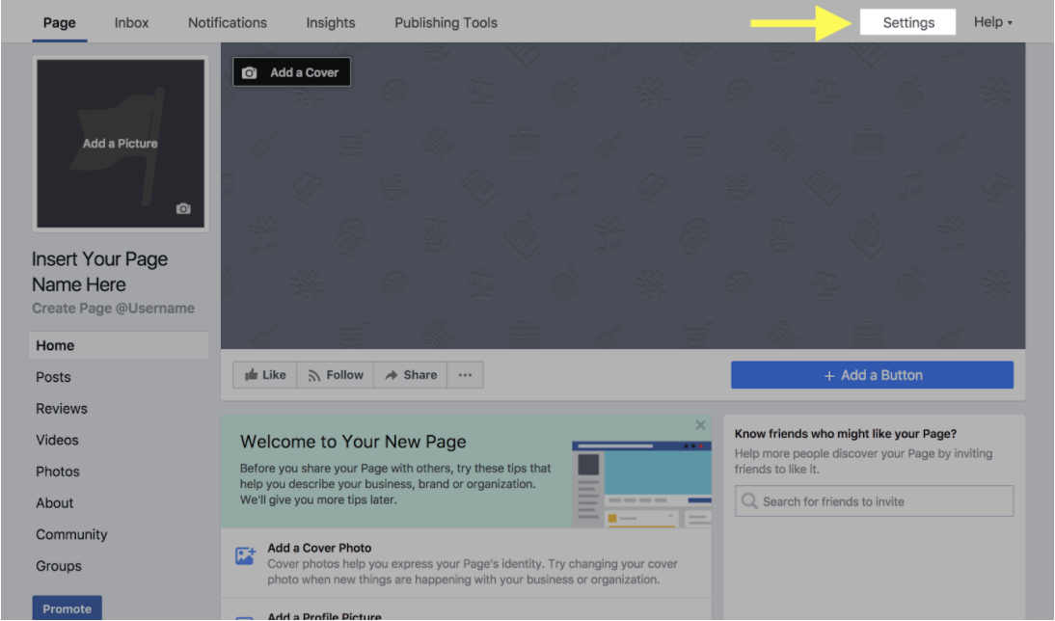Click the Add a Profile Picture tip title
The height and width of the screenshot is (621, 1055).
click(324, 615)
